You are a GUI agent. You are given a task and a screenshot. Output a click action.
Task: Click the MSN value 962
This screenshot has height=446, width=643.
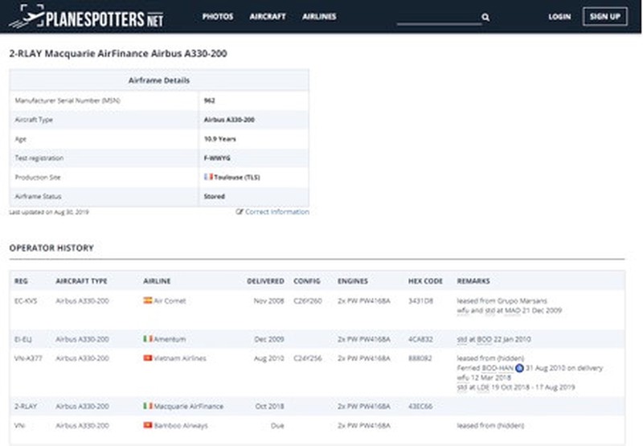point(209,100)
